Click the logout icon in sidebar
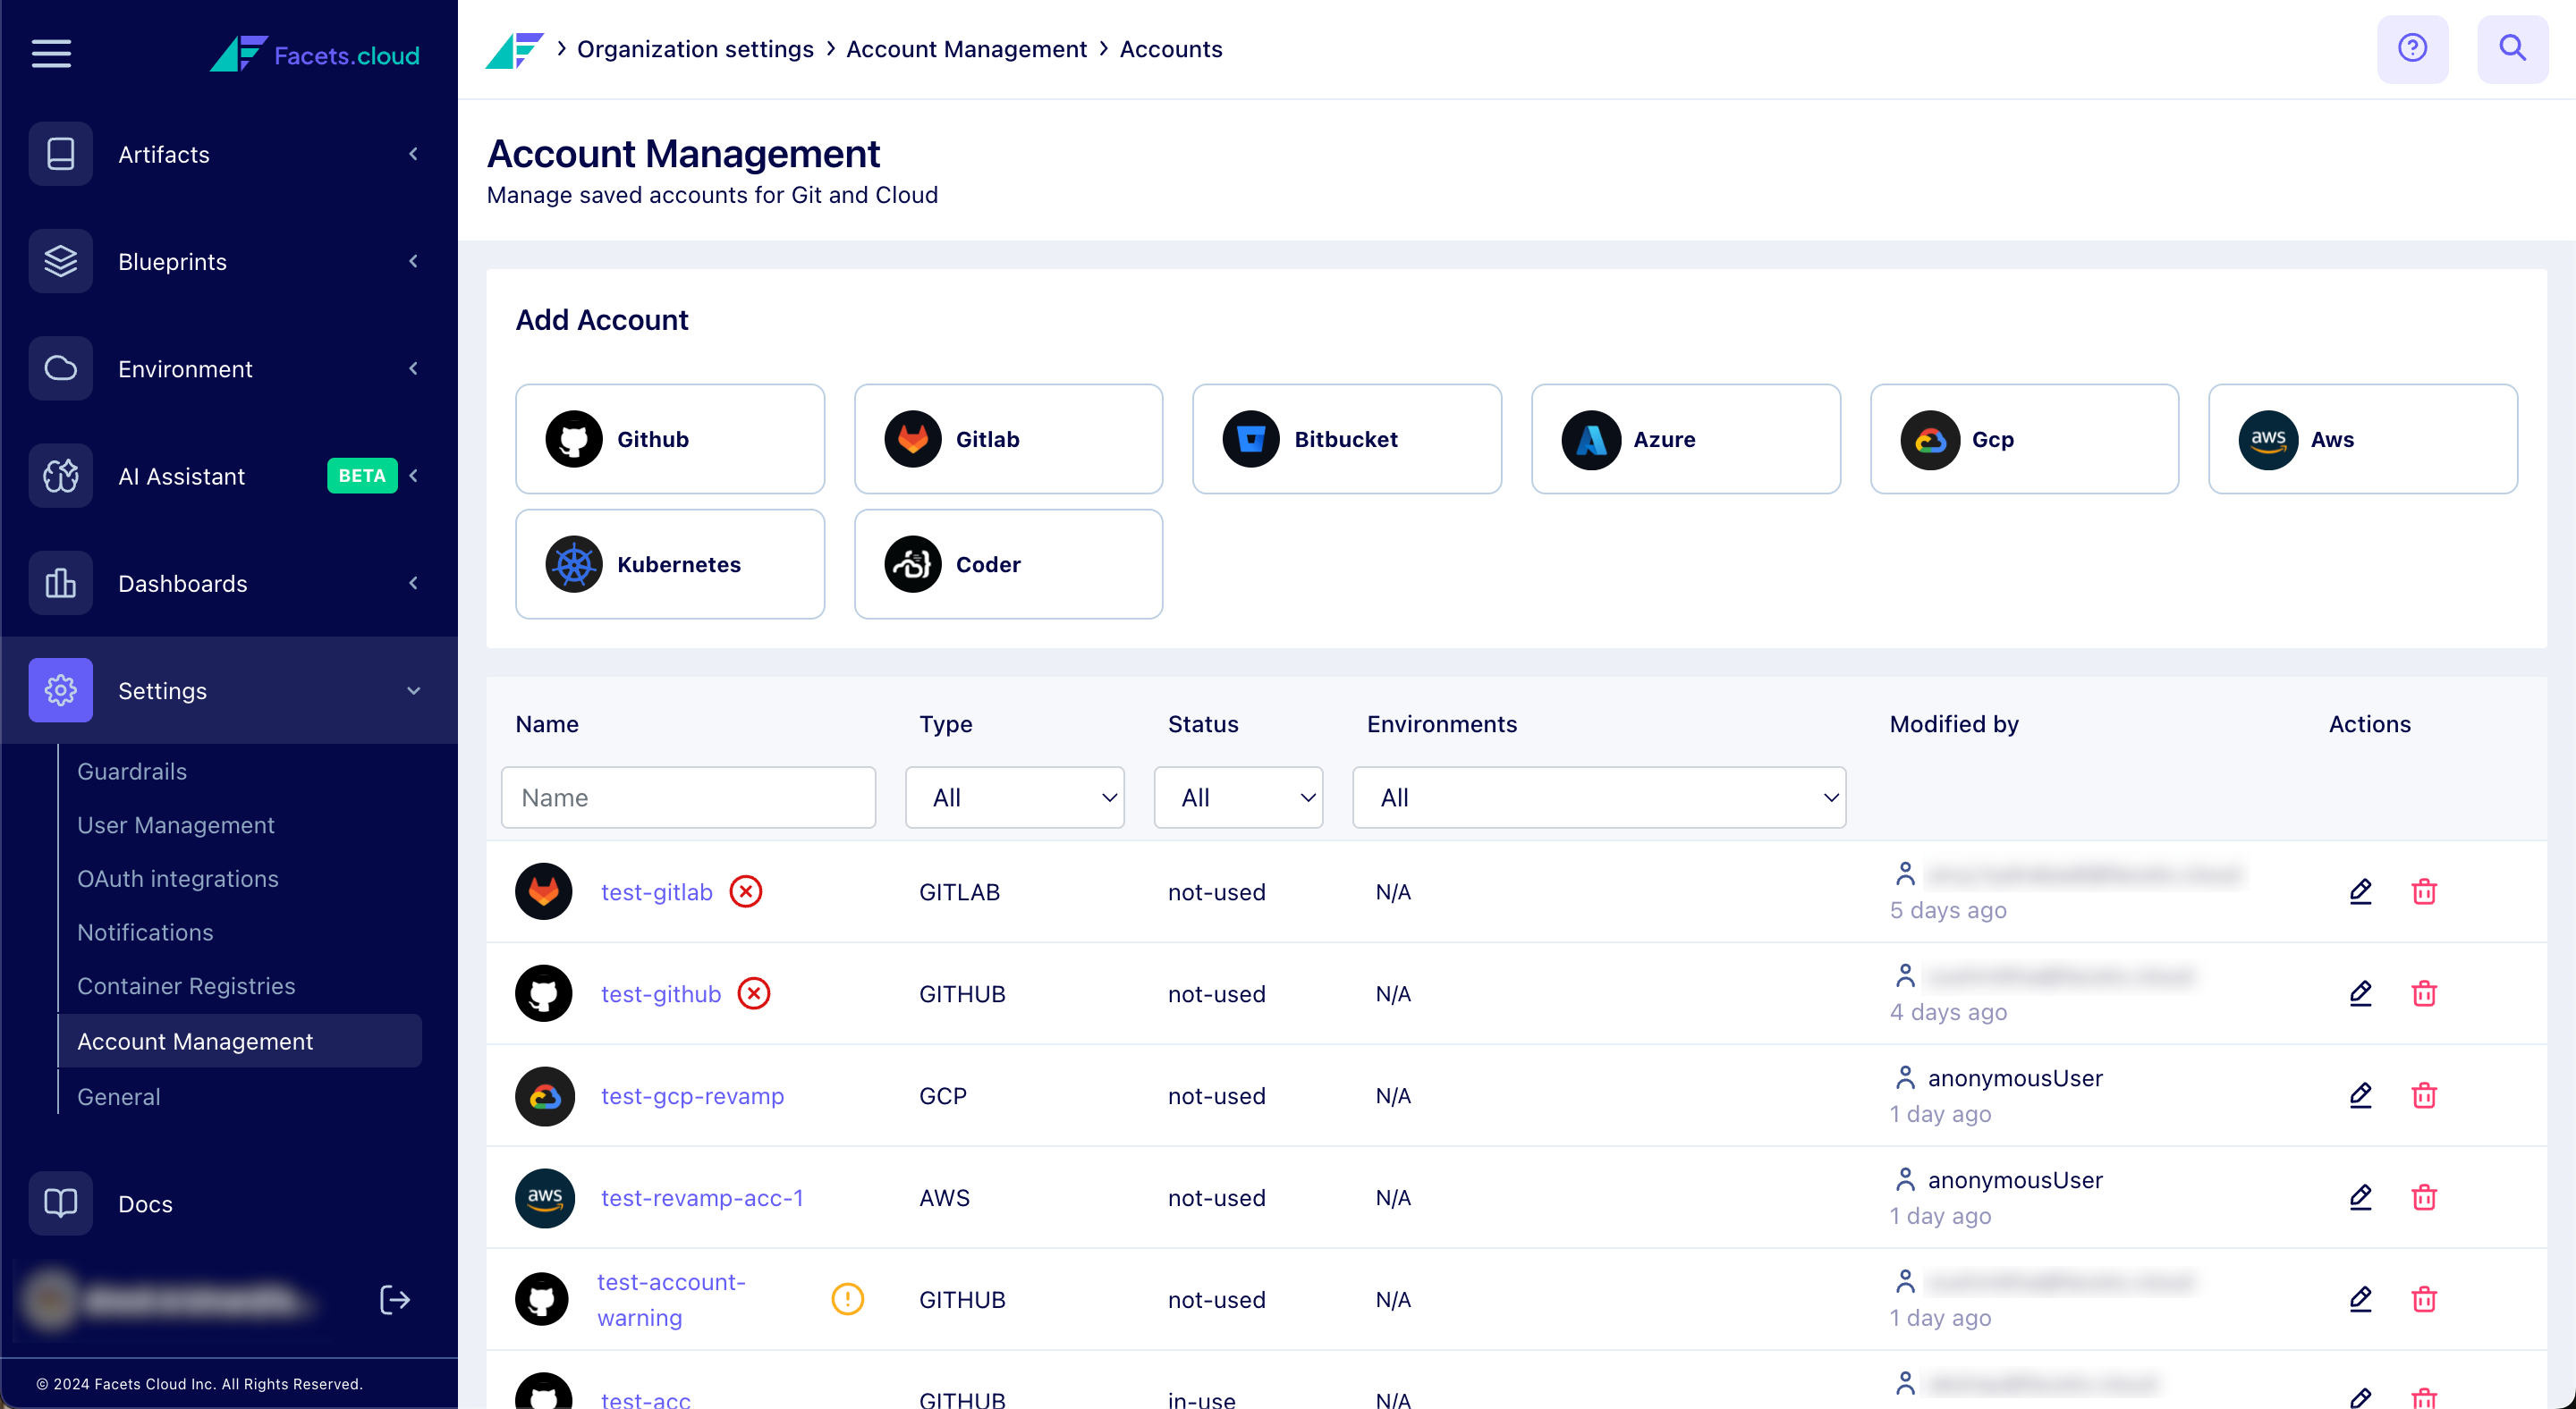This screenshot has height=1409, width=2576. pyautogui.click(x=395, y=1299)
